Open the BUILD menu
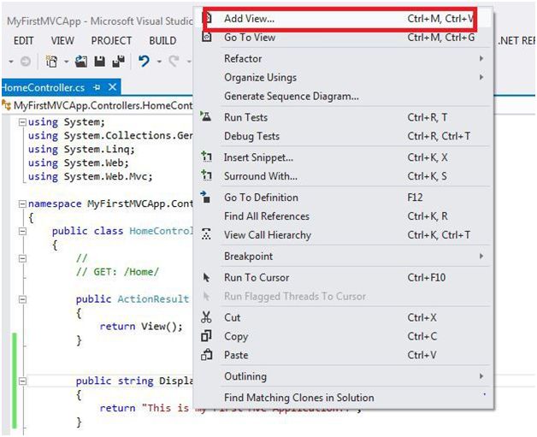Screen dimensions: 537x437 coord(162,40)
